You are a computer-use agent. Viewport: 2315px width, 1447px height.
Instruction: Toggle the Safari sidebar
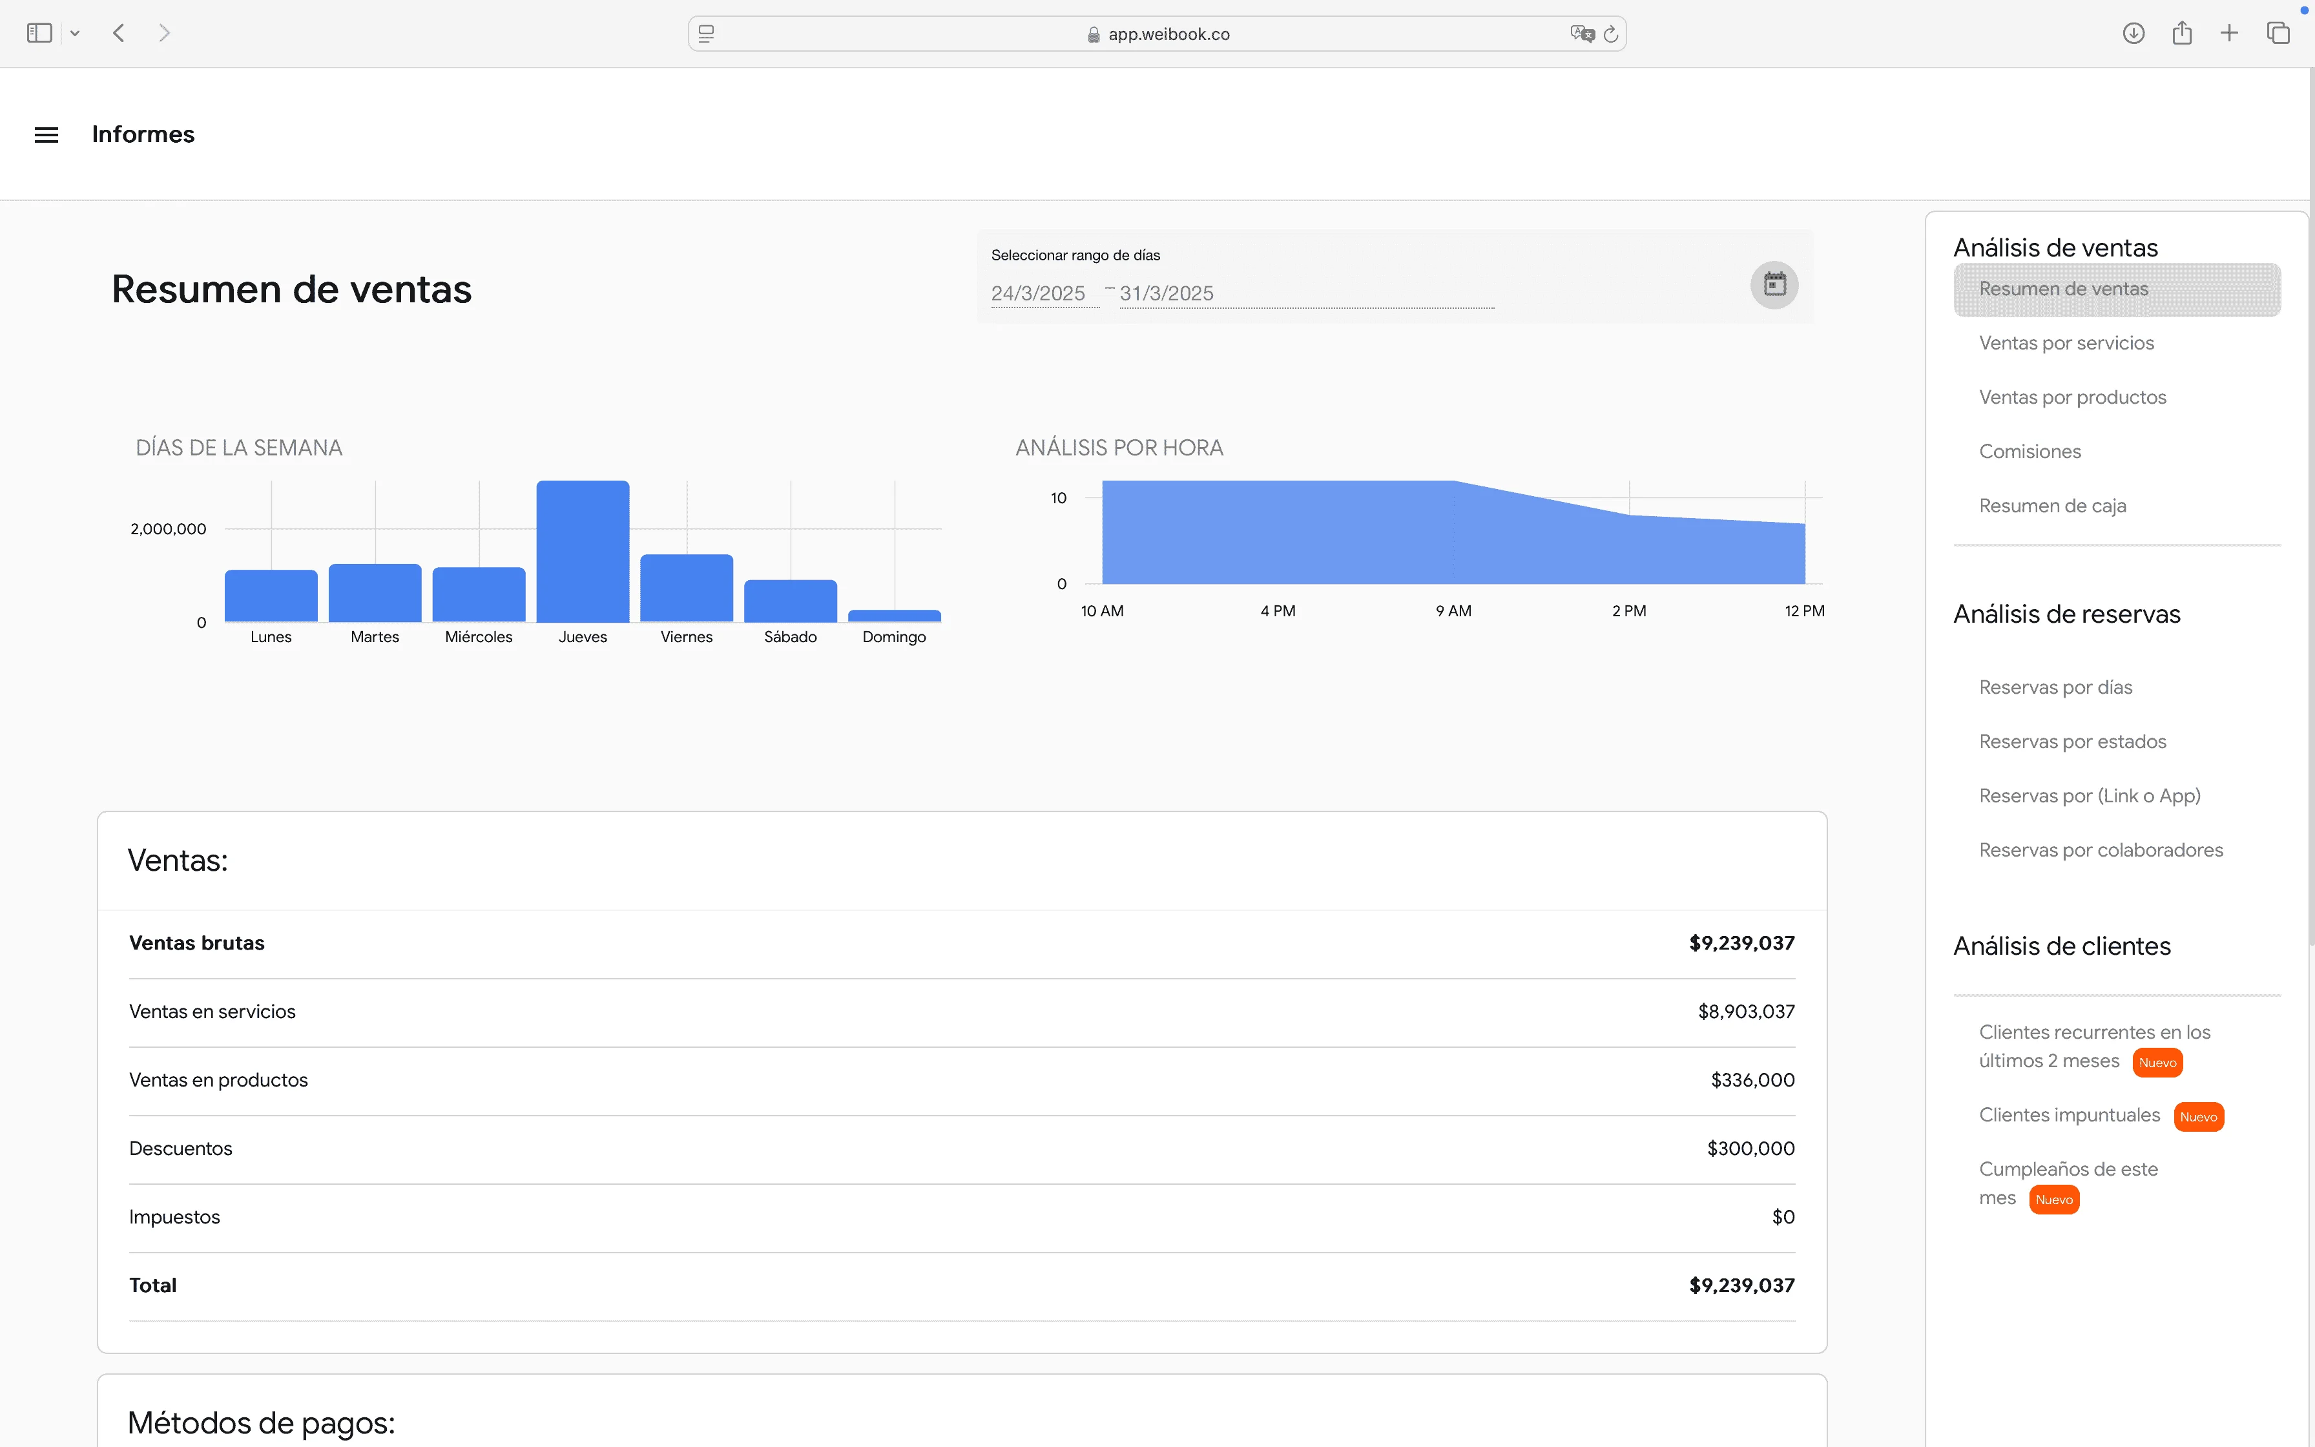pos(38,32)
